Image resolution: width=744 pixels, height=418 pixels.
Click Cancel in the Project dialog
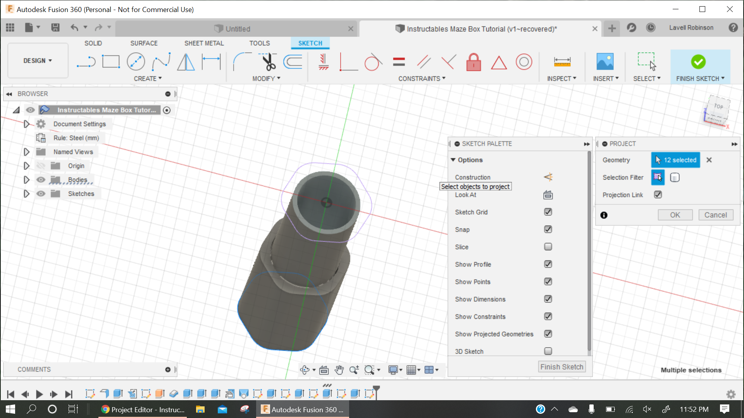click(715, 215)
